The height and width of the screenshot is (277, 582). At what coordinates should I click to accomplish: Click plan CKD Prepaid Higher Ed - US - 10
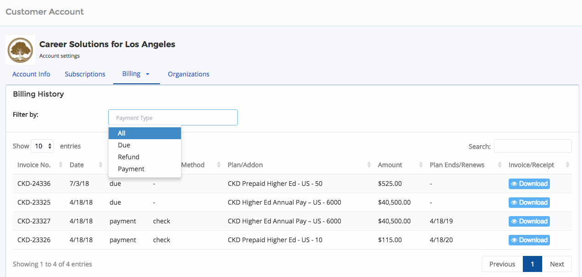click(x=275, y=240)
